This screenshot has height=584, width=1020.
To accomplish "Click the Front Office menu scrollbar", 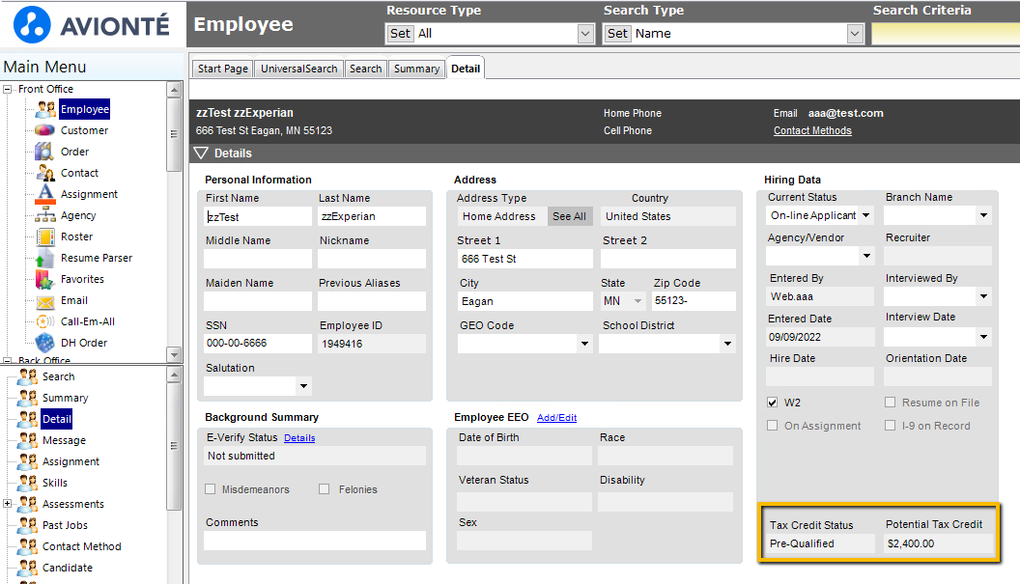I will click(x=174, y=221).
